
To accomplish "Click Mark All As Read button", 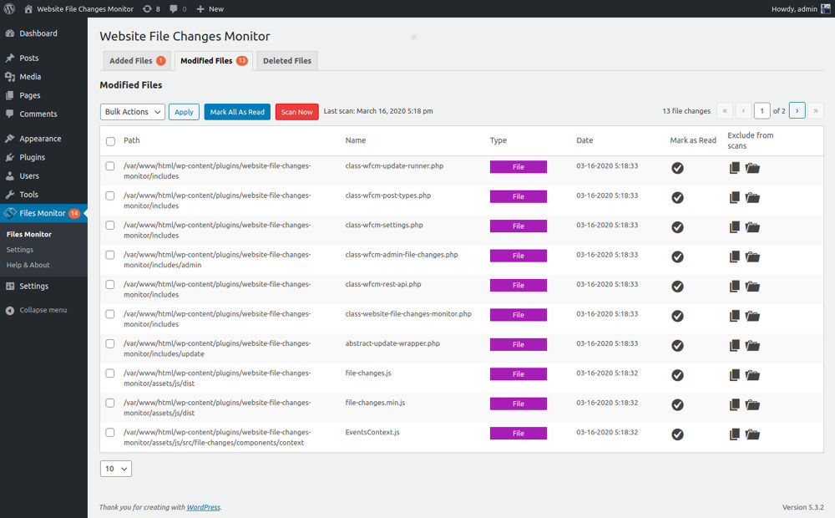I will pos(237,112).
